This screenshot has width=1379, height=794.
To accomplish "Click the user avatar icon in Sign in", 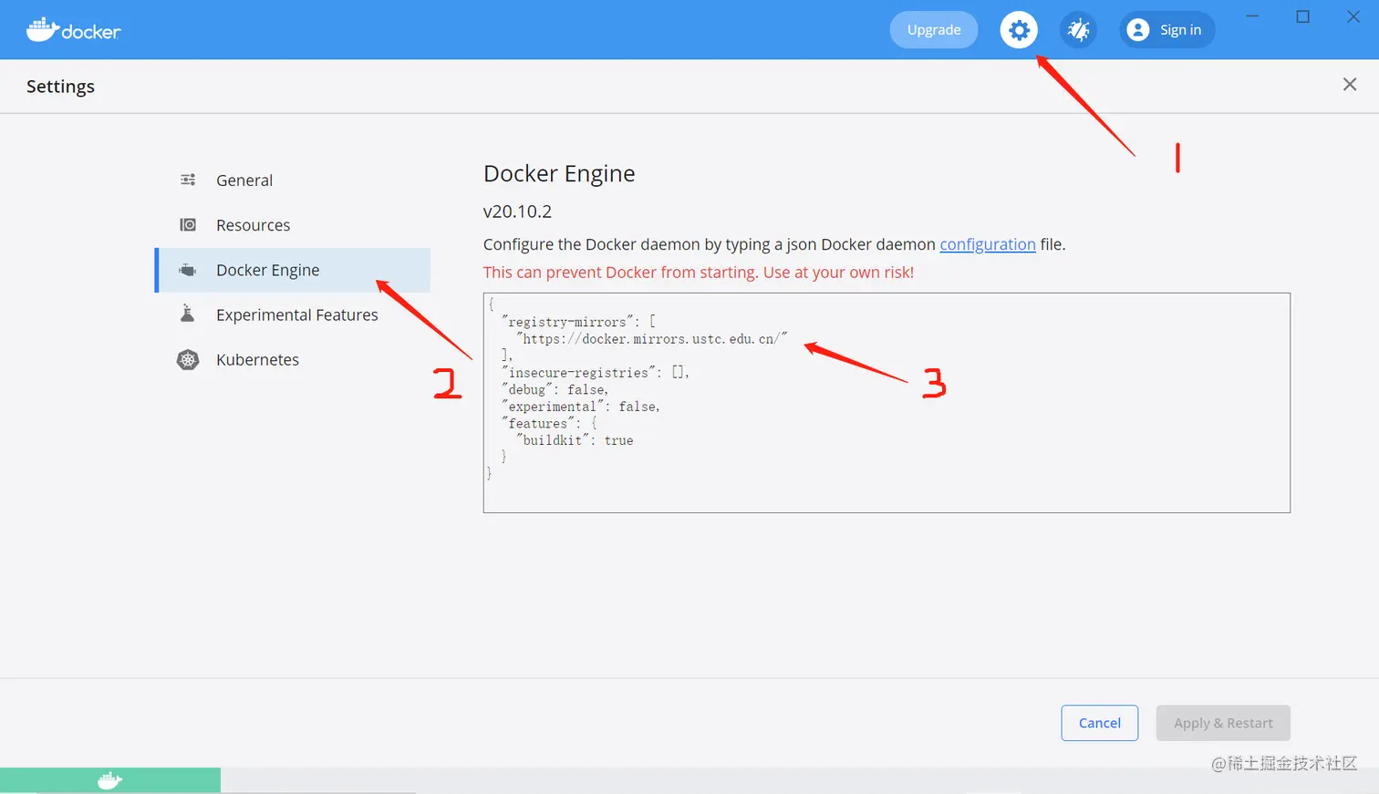I will [1137, 30].
